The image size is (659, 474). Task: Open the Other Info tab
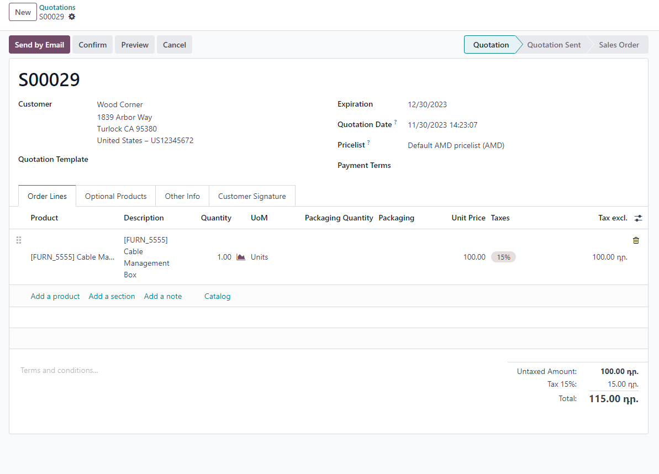click(182, 196)
